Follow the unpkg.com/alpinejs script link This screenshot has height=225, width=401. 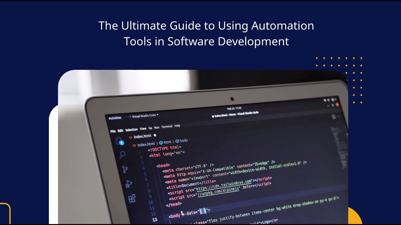tap(218, 191)
